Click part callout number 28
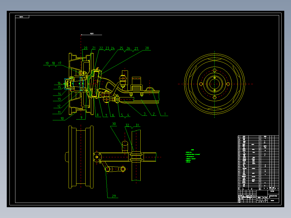Screen dimensions: 291x218 tap(147, 48)
